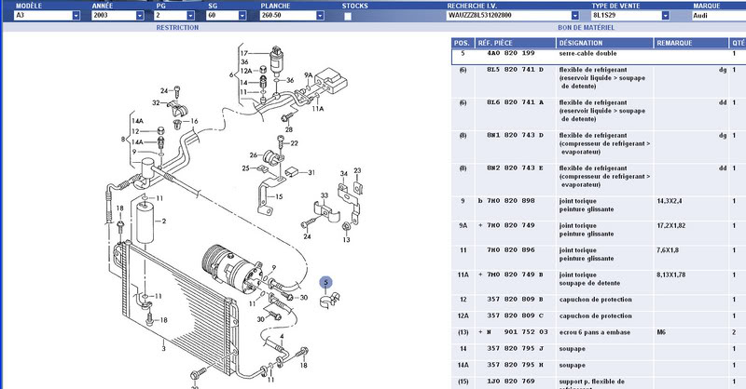Open the BON DE MATÉRIEL tab

[x=585, y=29]
